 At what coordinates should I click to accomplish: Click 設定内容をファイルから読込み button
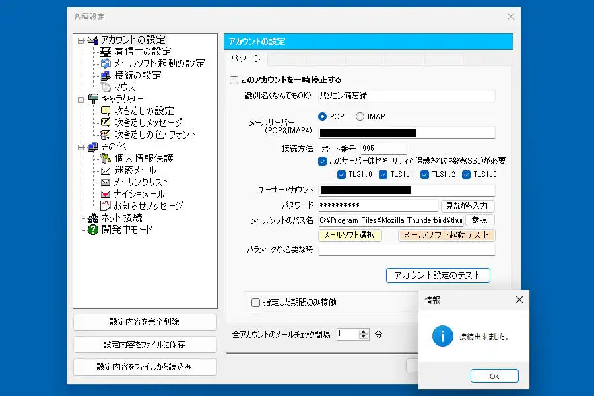145,367
